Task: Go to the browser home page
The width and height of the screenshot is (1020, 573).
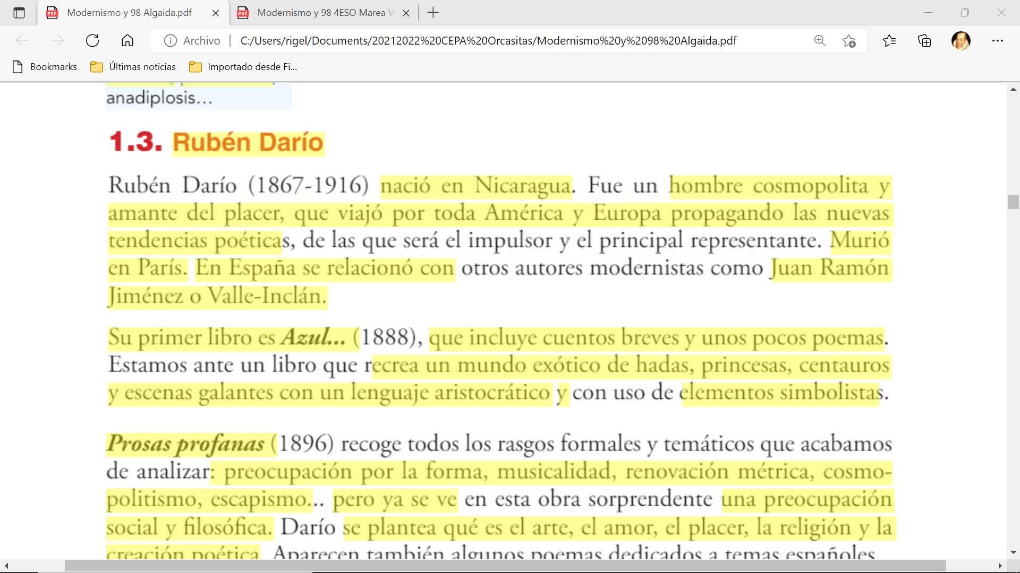Action: (x=127, y=41)
